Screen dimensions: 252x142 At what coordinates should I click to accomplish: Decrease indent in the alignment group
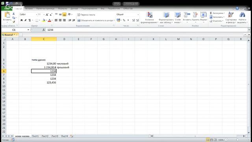pyautogui.click(x=70, y=20)
